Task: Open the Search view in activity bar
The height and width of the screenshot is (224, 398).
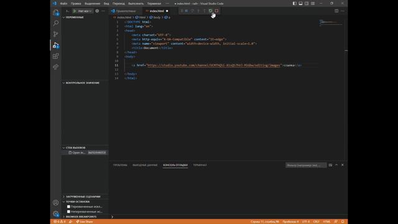Action: [55, 23]
